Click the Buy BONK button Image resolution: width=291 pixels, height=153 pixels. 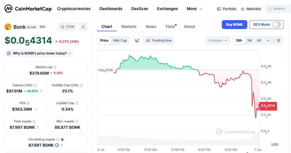pos(234,25)
